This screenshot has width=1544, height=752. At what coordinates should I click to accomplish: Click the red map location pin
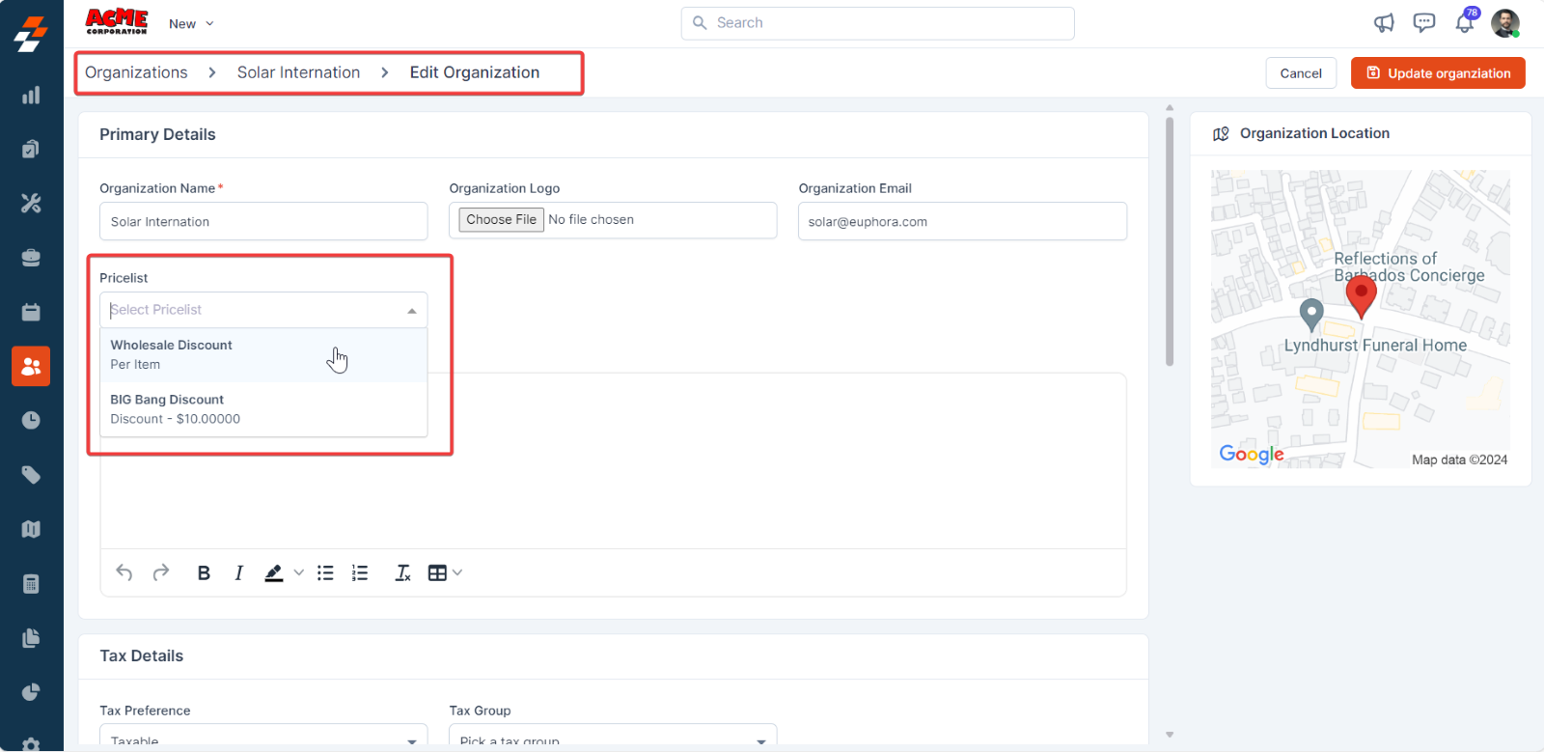(1361, 296)
